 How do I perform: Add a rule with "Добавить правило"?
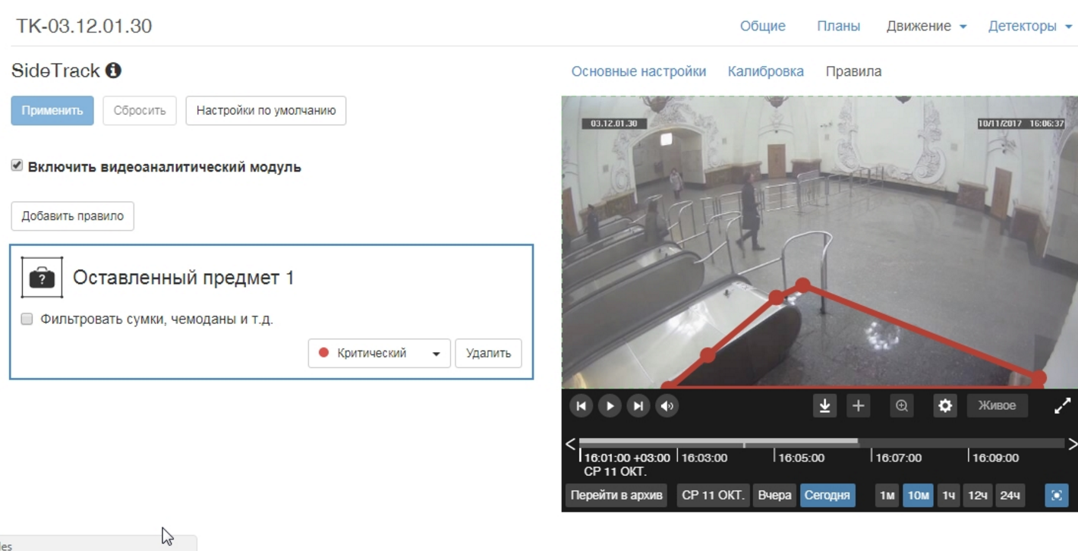[x=72, y=216]
